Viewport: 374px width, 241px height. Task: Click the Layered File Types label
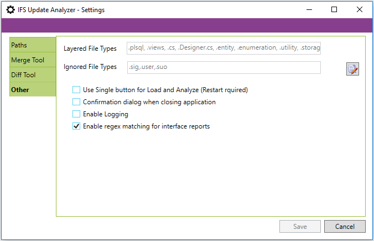90,49
